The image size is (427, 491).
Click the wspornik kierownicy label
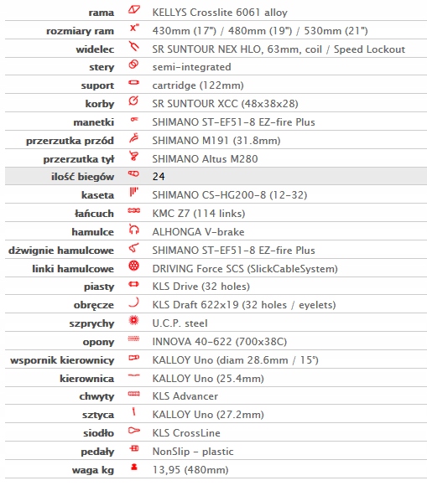[x=62, y=360]
